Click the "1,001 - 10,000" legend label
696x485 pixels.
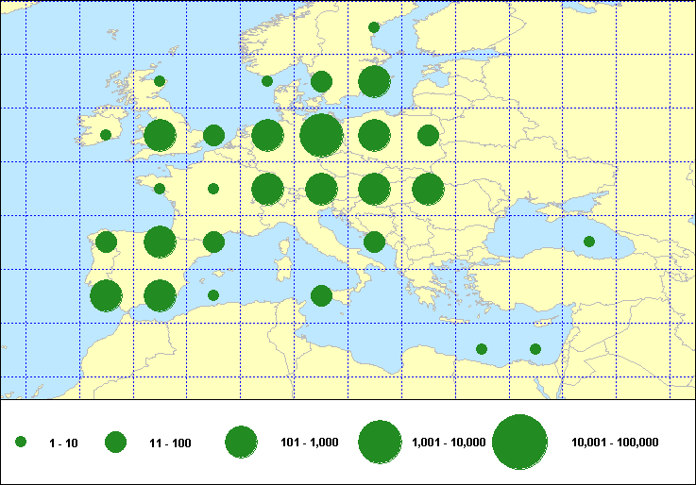[x=449, y=442]
